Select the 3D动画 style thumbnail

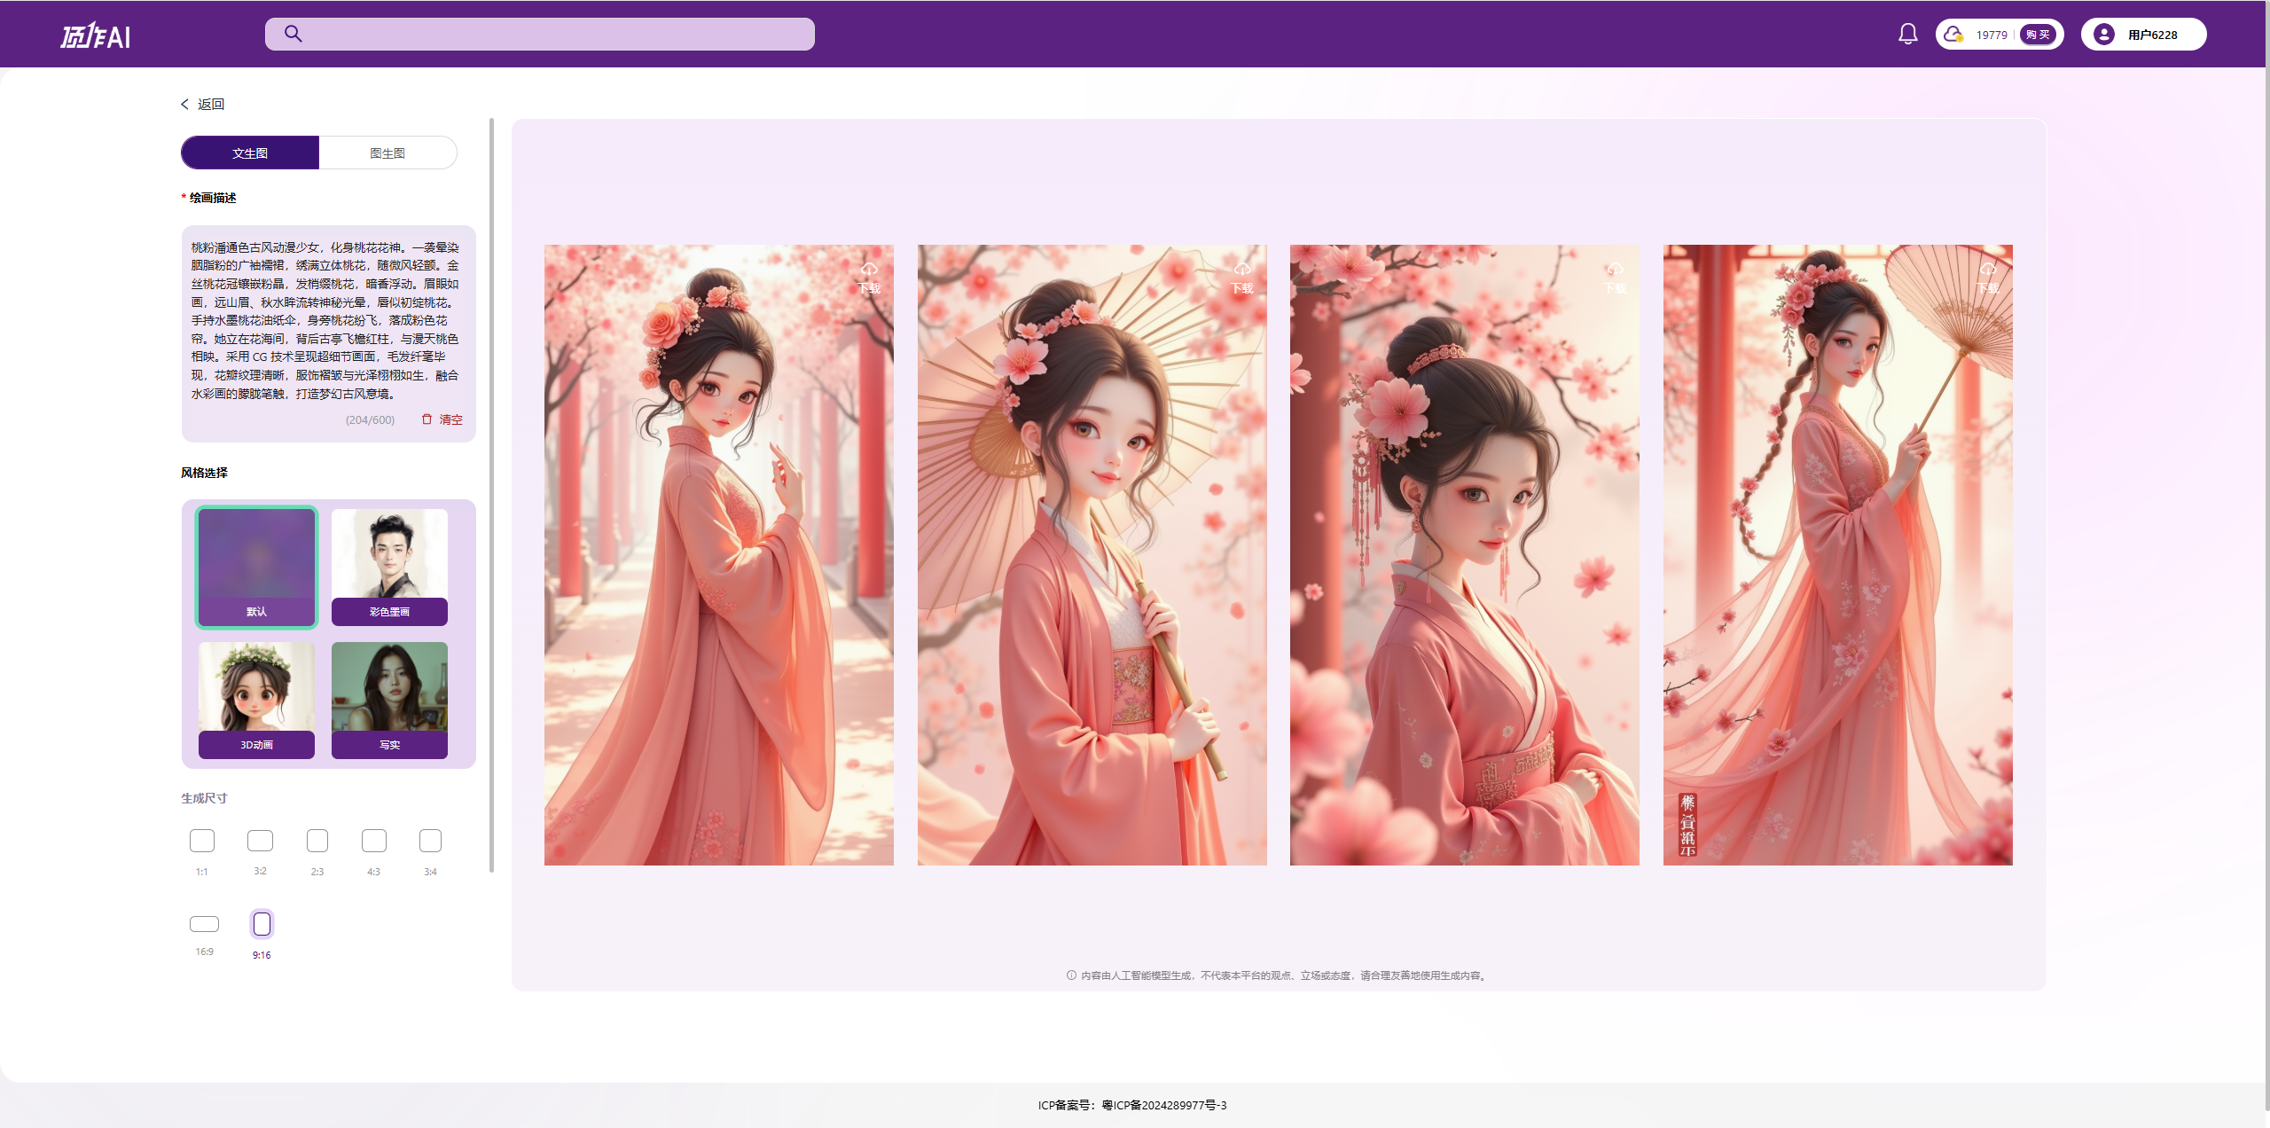256,700
